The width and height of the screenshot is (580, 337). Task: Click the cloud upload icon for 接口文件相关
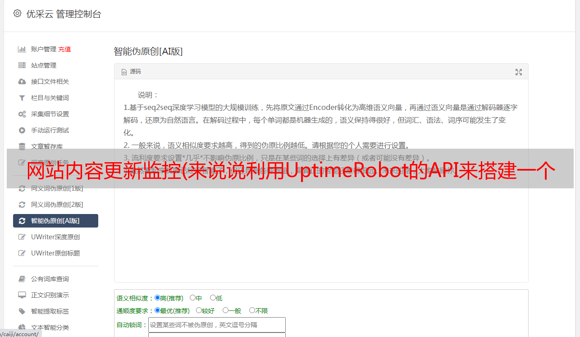point(22,82)
